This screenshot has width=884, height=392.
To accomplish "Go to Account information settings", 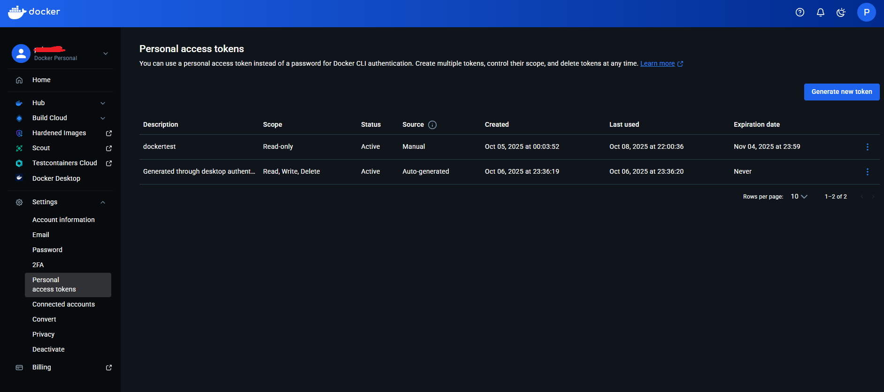I will pos(63,220).
